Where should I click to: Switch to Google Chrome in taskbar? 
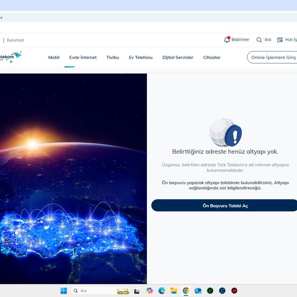coord(186,290)
